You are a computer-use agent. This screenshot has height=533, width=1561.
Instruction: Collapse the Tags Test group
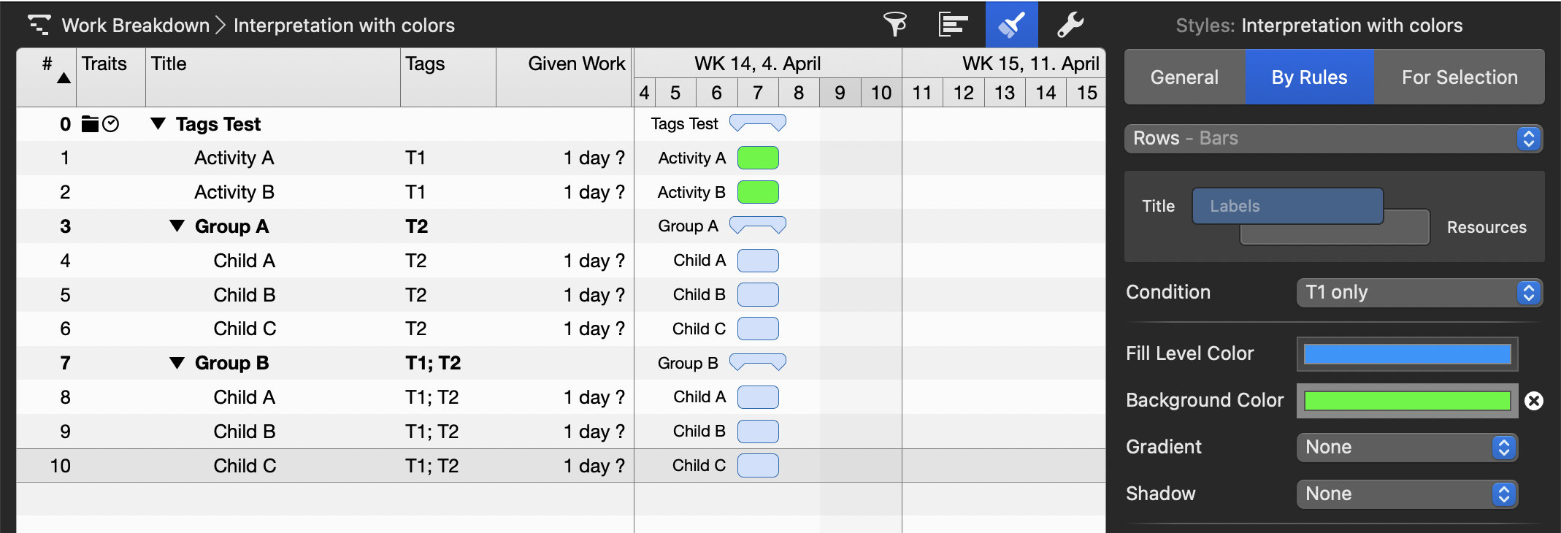pos(158,123)
